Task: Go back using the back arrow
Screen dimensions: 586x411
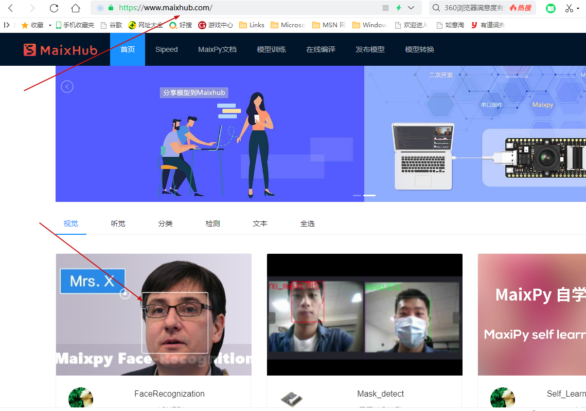Action: click(x=10, y=8)
